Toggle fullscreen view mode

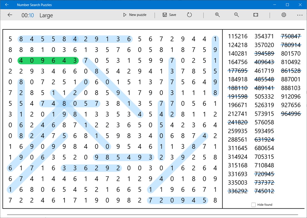pyautogui.click(x=256, y=15)
